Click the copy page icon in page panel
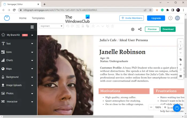The width and height of the screenshot is (187, 118). point(181,60)
